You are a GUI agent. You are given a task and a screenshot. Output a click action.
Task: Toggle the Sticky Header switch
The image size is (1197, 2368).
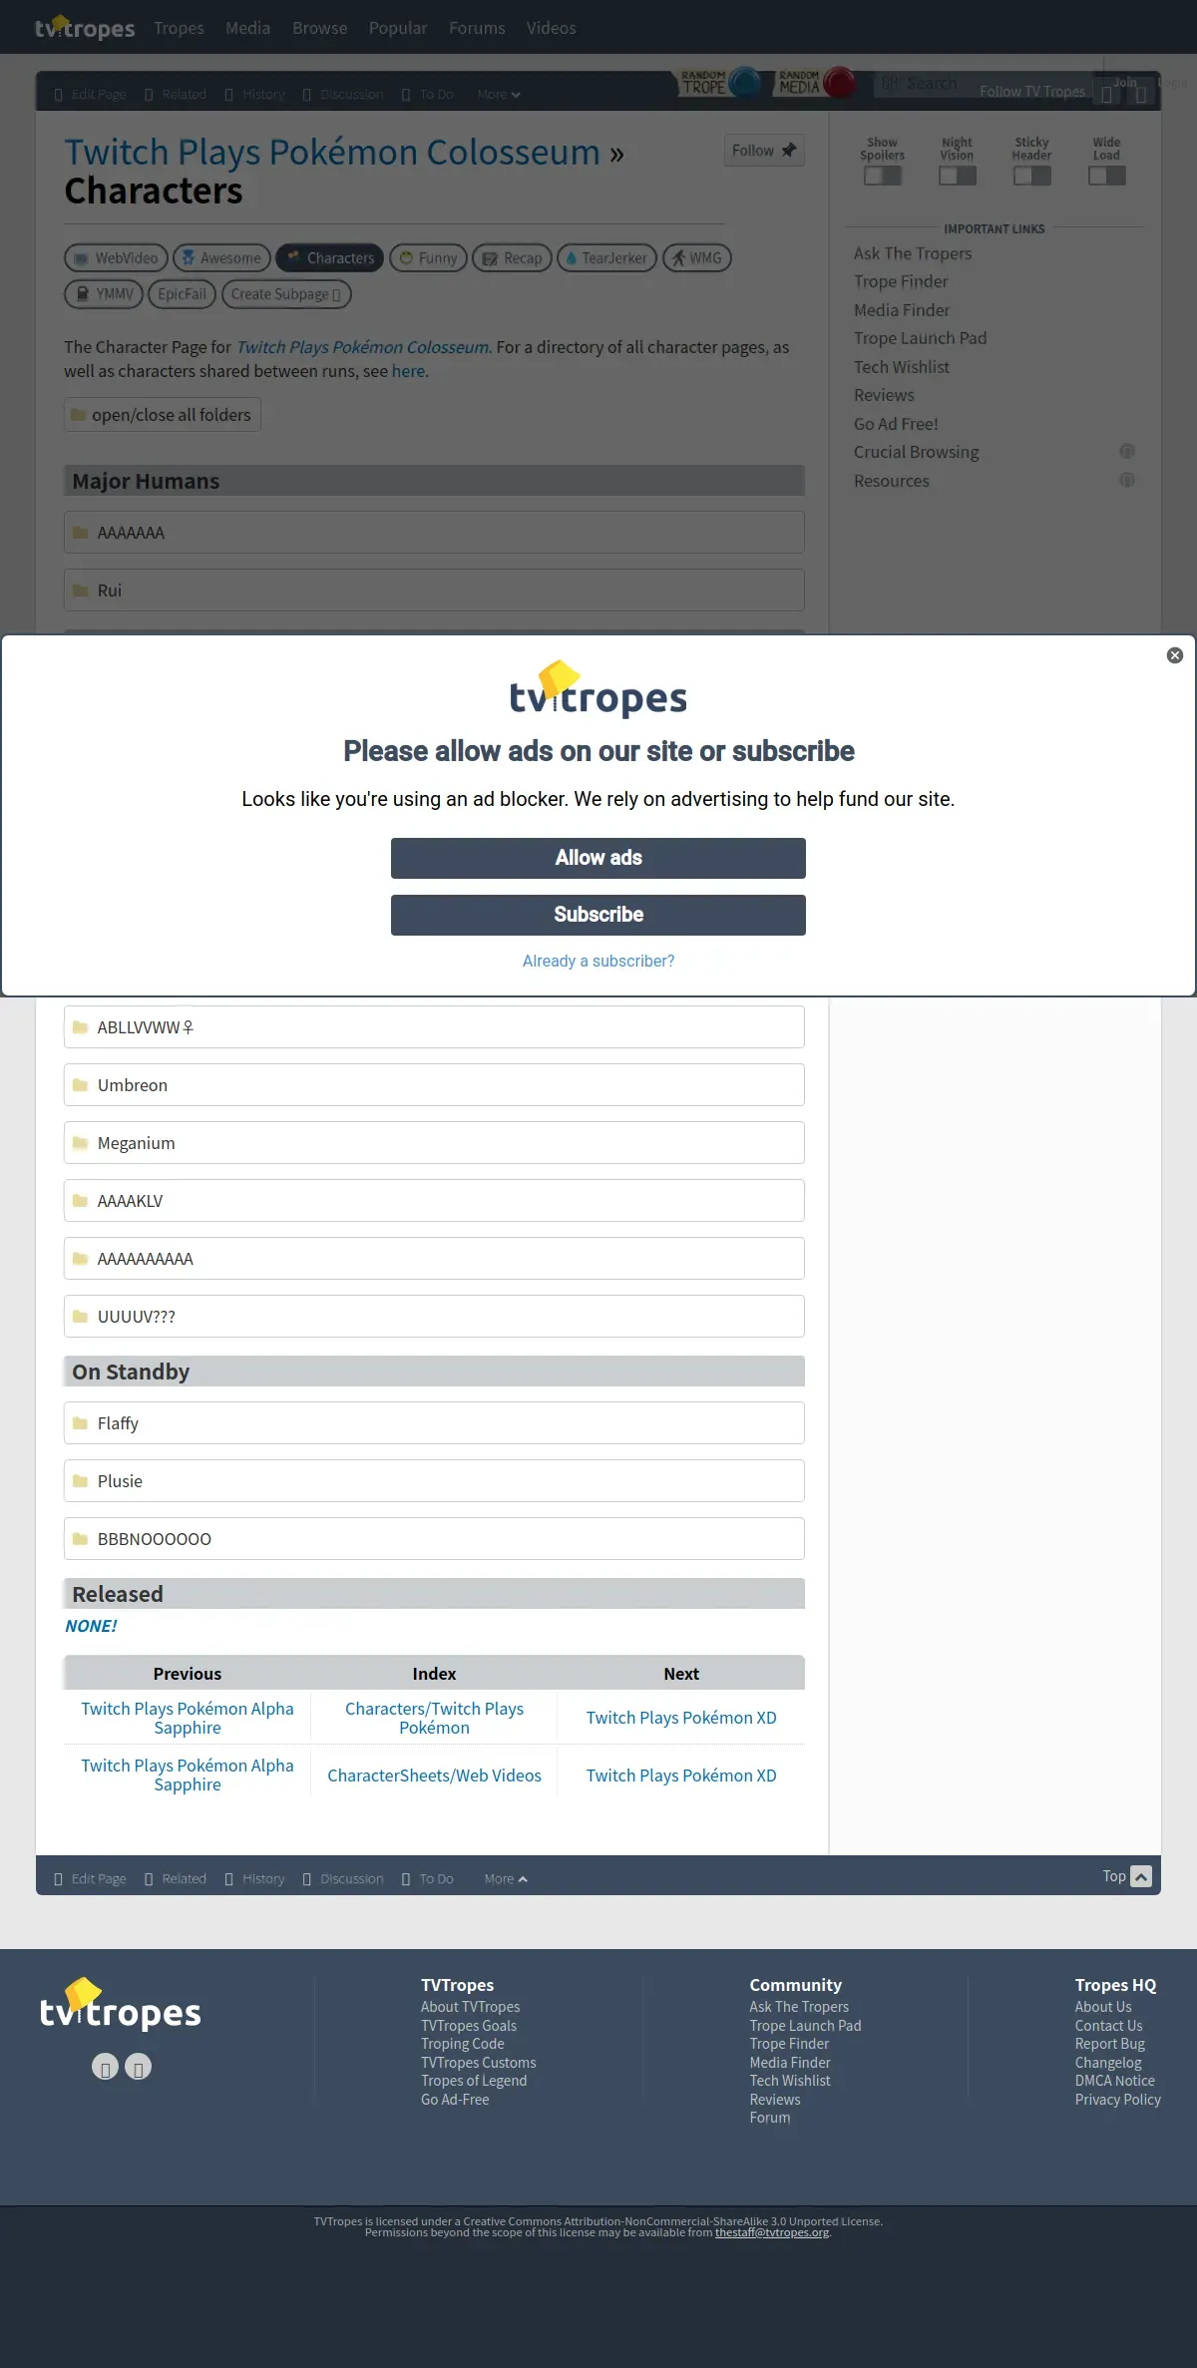coord(1032,176)
